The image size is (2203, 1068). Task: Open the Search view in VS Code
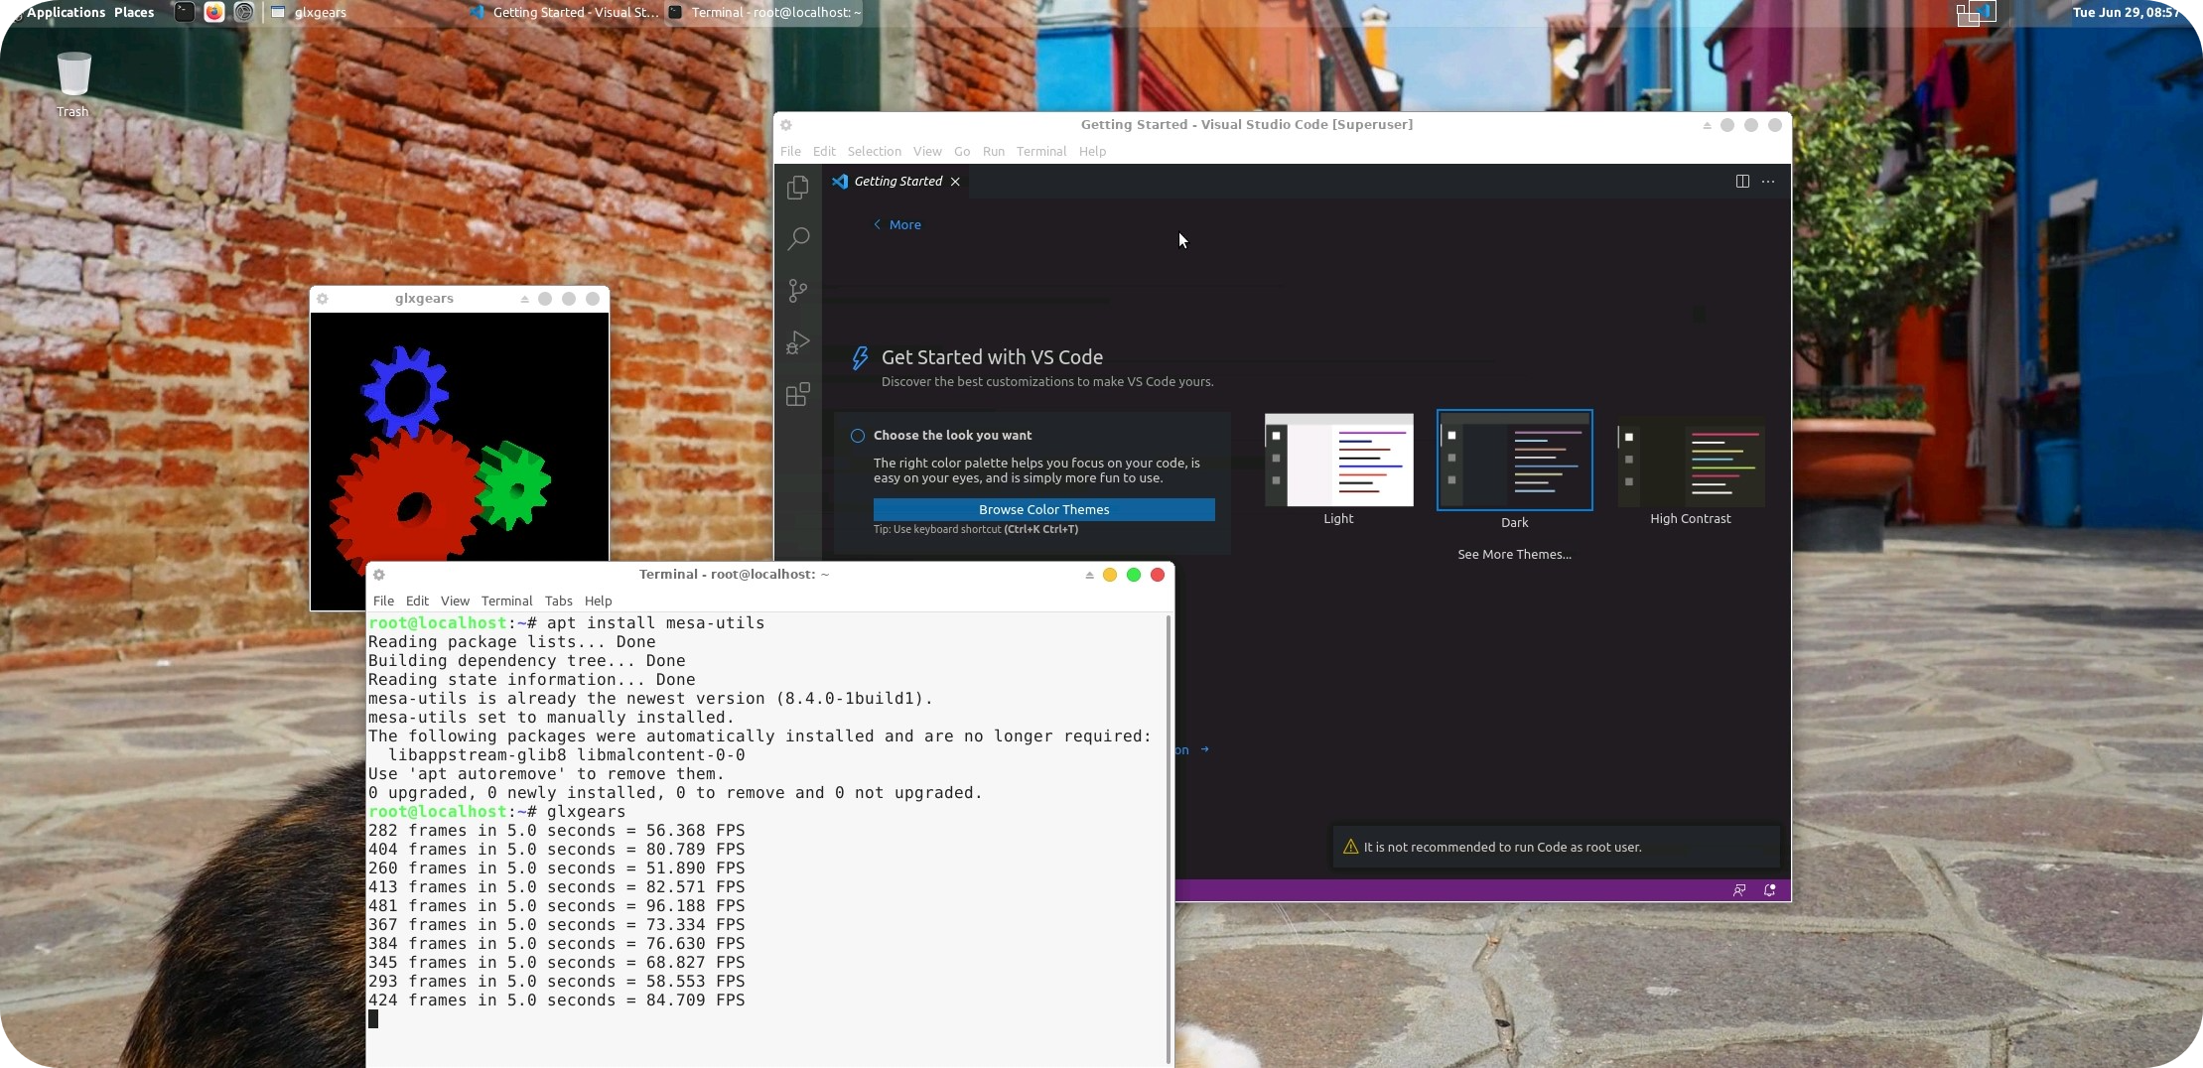797,238
